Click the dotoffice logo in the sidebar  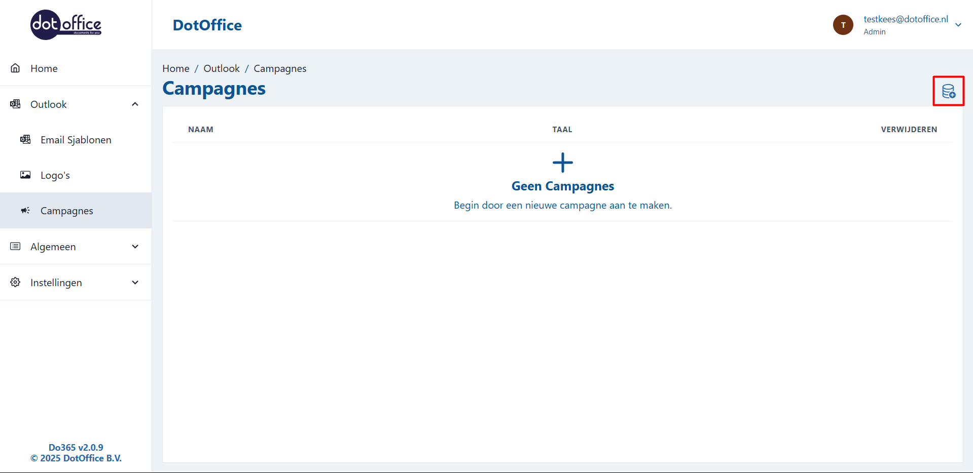pos(66,25)
